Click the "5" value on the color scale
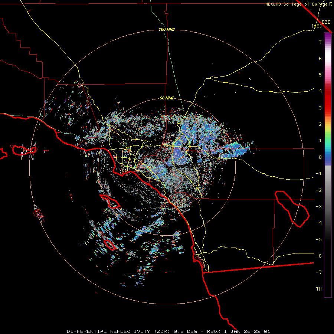Viewport: 334px width, 334px height. pyautogui.click(x=320, y=75)
